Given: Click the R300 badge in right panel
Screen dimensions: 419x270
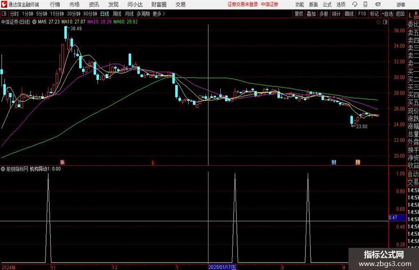Looking at the screenshot, I should pyautogui.click(x=416, y=15).
